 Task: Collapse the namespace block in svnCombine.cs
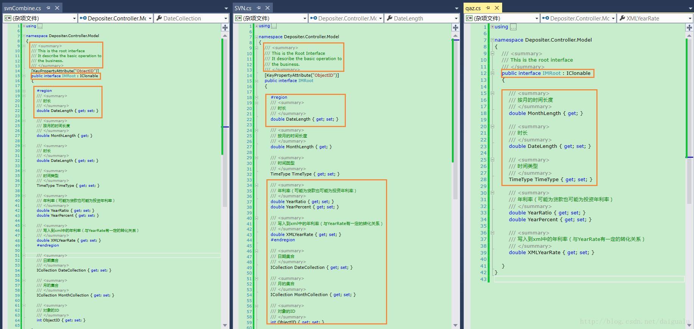(24, 36)
